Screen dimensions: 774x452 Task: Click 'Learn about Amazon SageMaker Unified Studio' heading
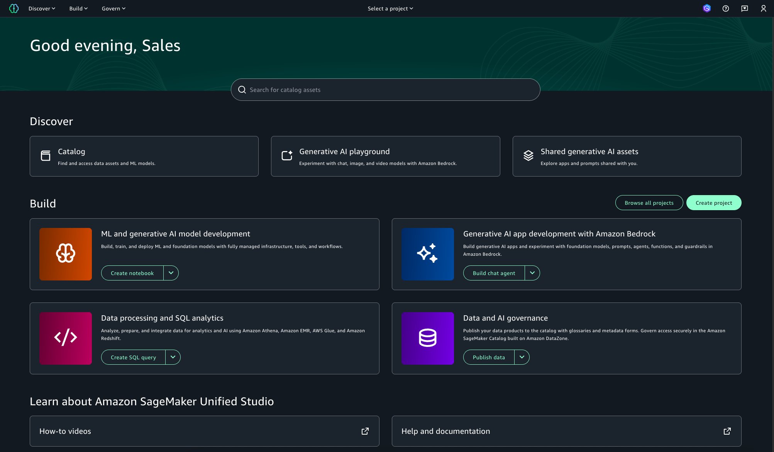point(152,401)
